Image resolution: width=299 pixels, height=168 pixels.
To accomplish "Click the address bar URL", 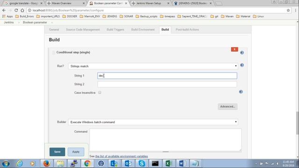I will (68, 10).
